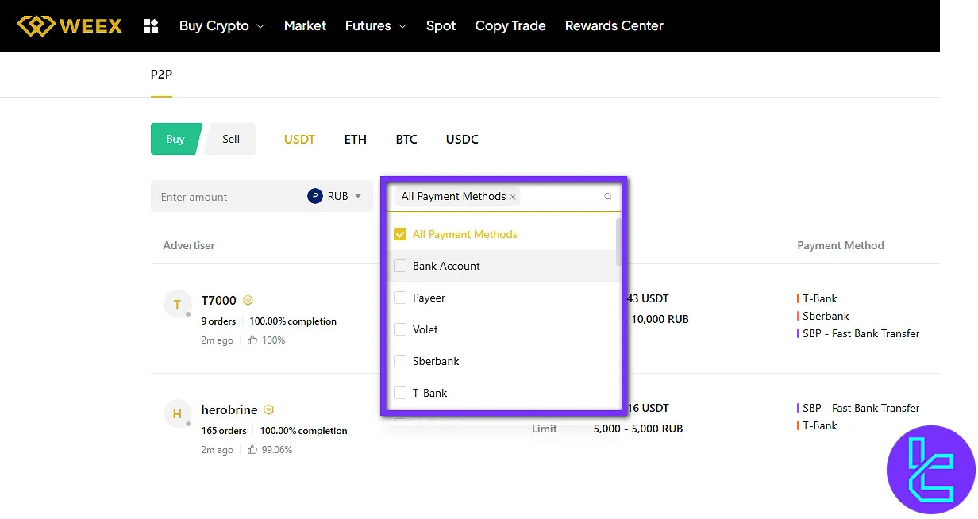
Task: Expand the Futures menu
Action: pos(376,25)
